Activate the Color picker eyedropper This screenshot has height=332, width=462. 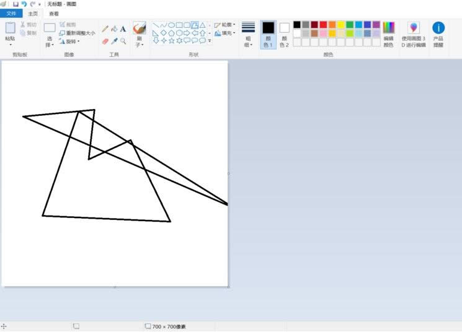point(114,41)
